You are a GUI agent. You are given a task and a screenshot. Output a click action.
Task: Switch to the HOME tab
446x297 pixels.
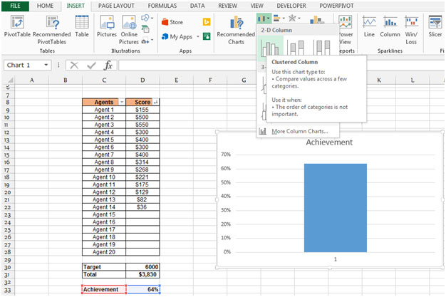point(45,6)
